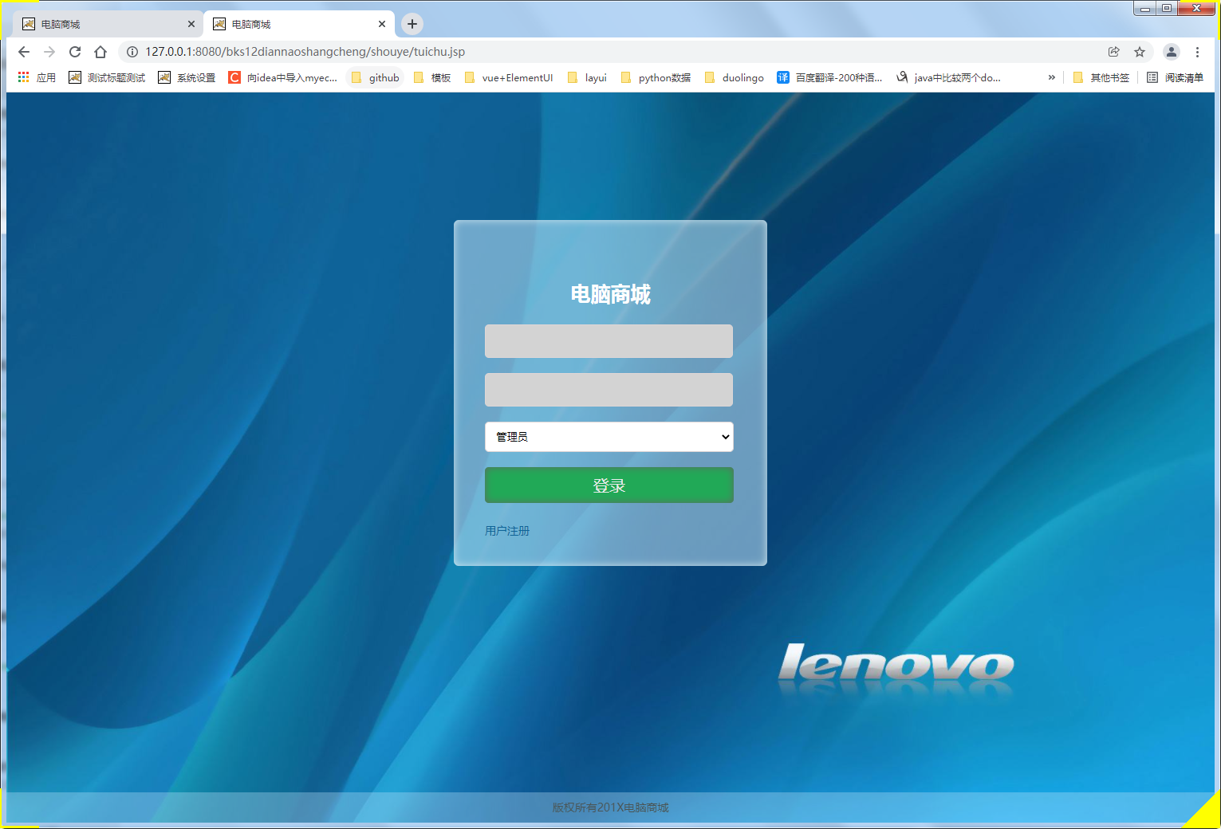Close the active second 电脑商城 tab
This screenshot has width=1221, height=829.
click(382, 24)
